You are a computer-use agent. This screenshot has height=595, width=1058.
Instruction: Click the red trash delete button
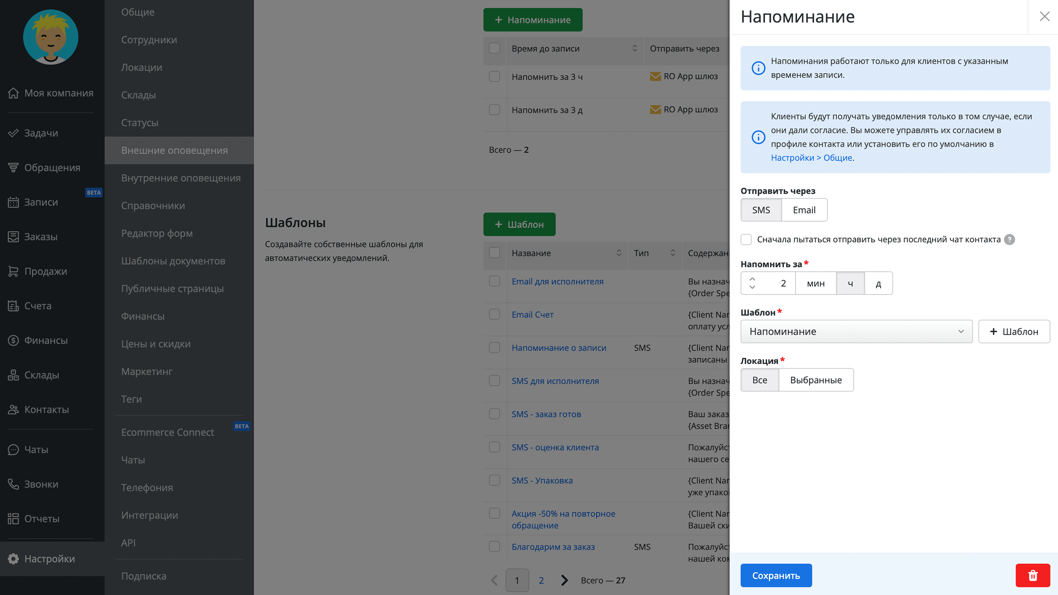pyautogui.click(x=1032, y=575)
